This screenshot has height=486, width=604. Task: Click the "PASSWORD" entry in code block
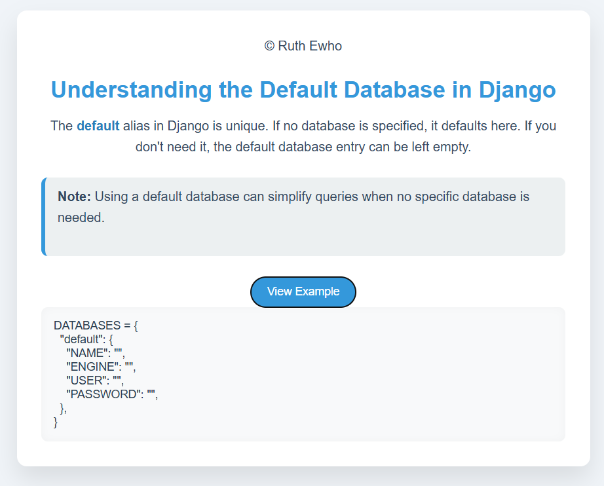(x=112, y=394)
